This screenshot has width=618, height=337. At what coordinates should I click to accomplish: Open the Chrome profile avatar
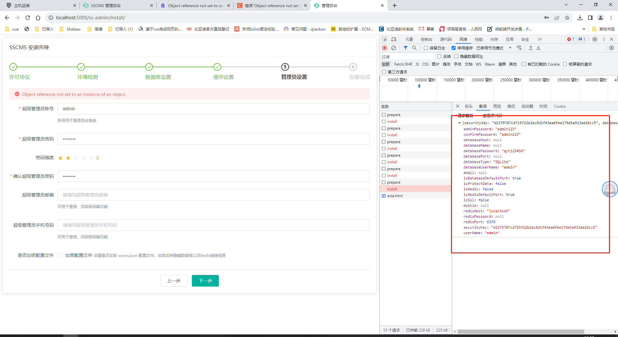[x=601, y=18]
